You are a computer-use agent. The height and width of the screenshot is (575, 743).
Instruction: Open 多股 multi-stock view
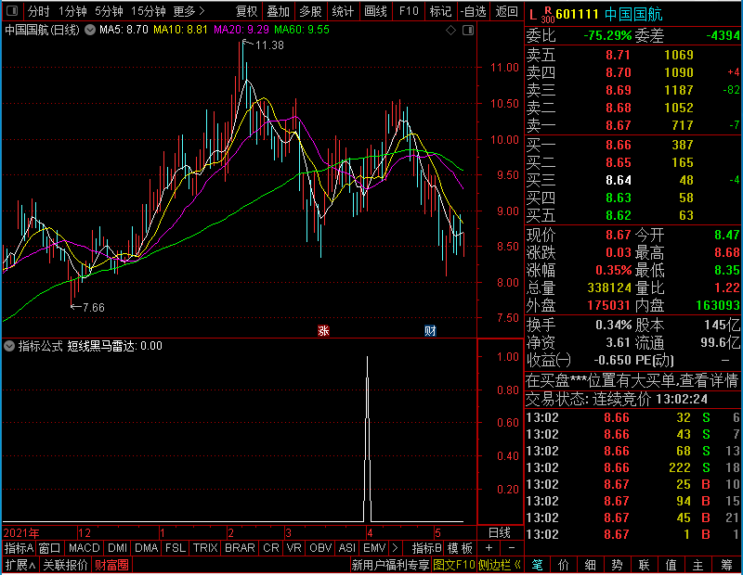311,11
